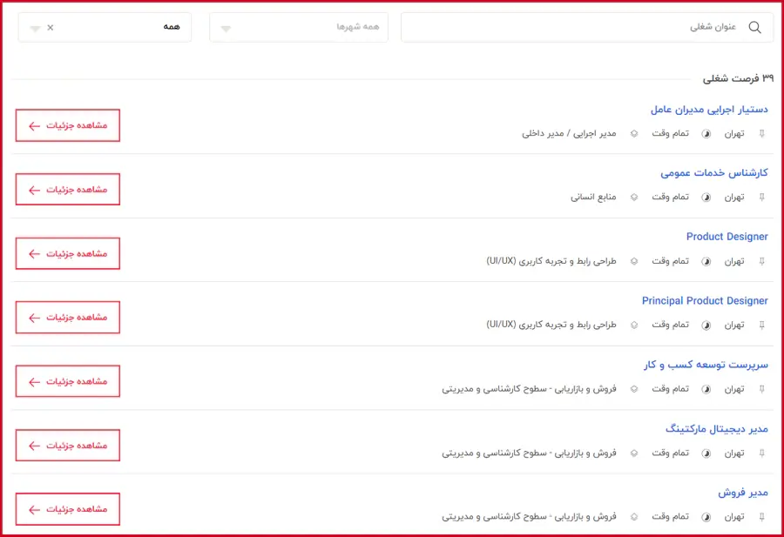Clear the 'همه' filter with the X icon

[x=50, y=27]
